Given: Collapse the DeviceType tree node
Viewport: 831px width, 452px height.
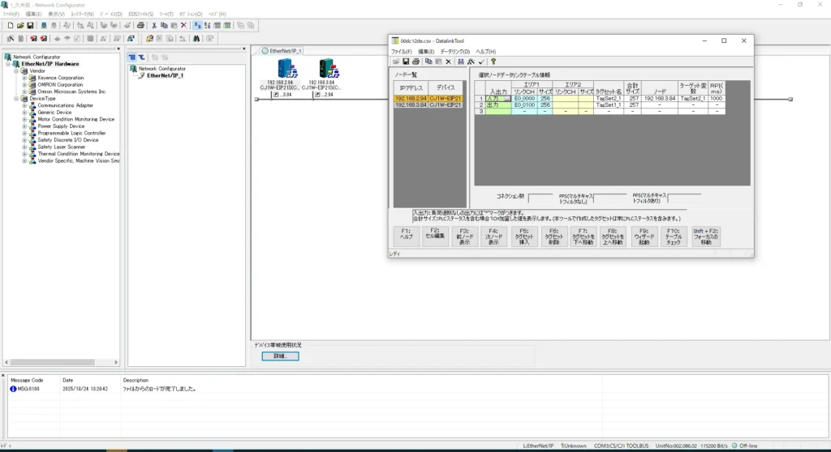Looking at the screenshot, I should click(x=17, y=98).
